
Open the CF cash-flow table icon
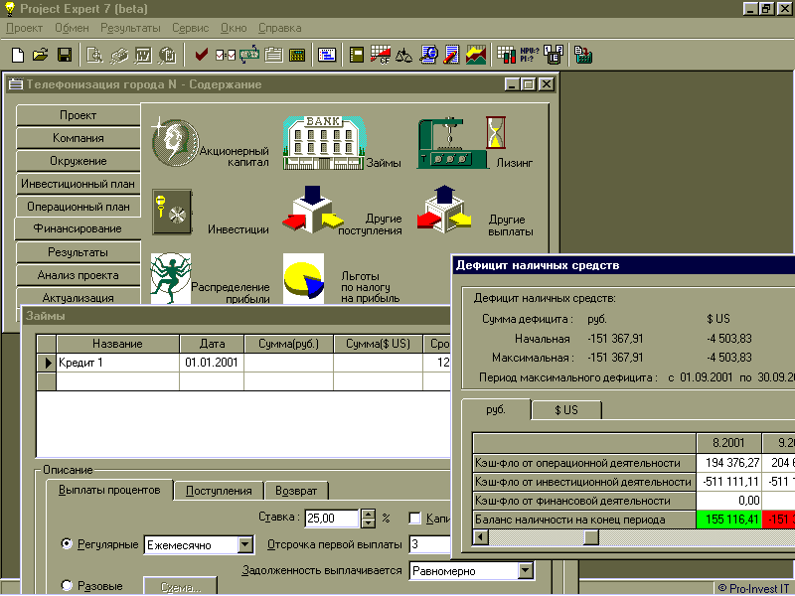381,55
